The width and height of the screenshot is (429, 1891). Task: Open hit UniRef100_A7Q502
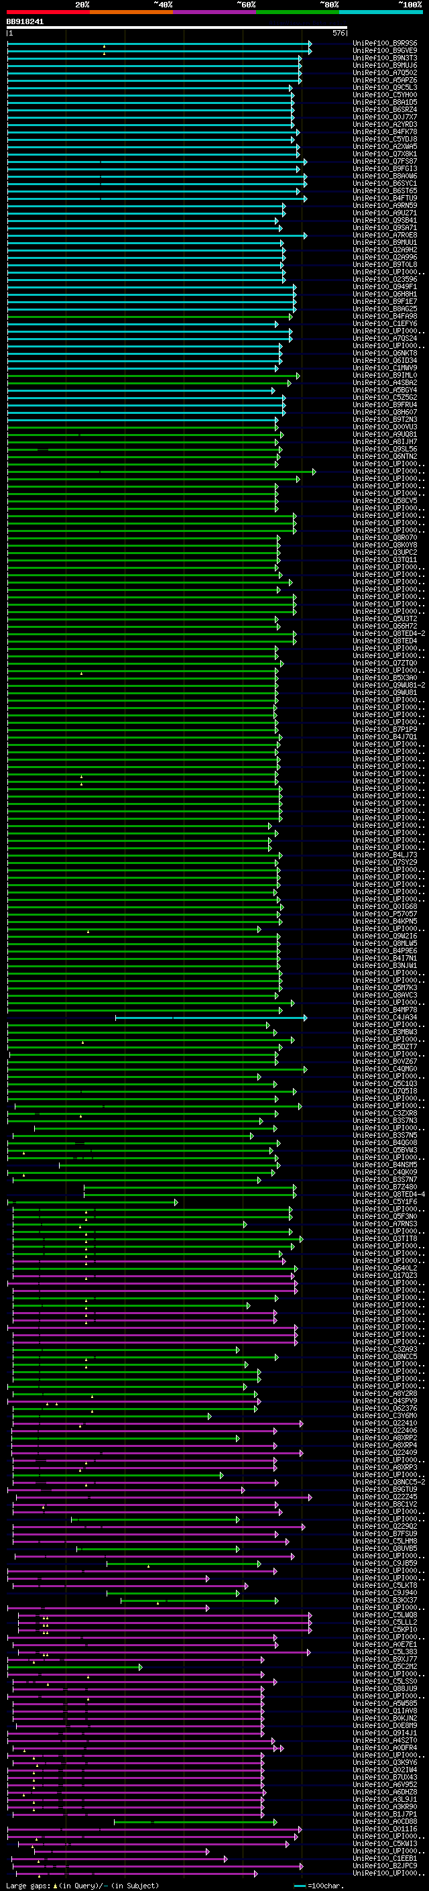tap(385, 72)
